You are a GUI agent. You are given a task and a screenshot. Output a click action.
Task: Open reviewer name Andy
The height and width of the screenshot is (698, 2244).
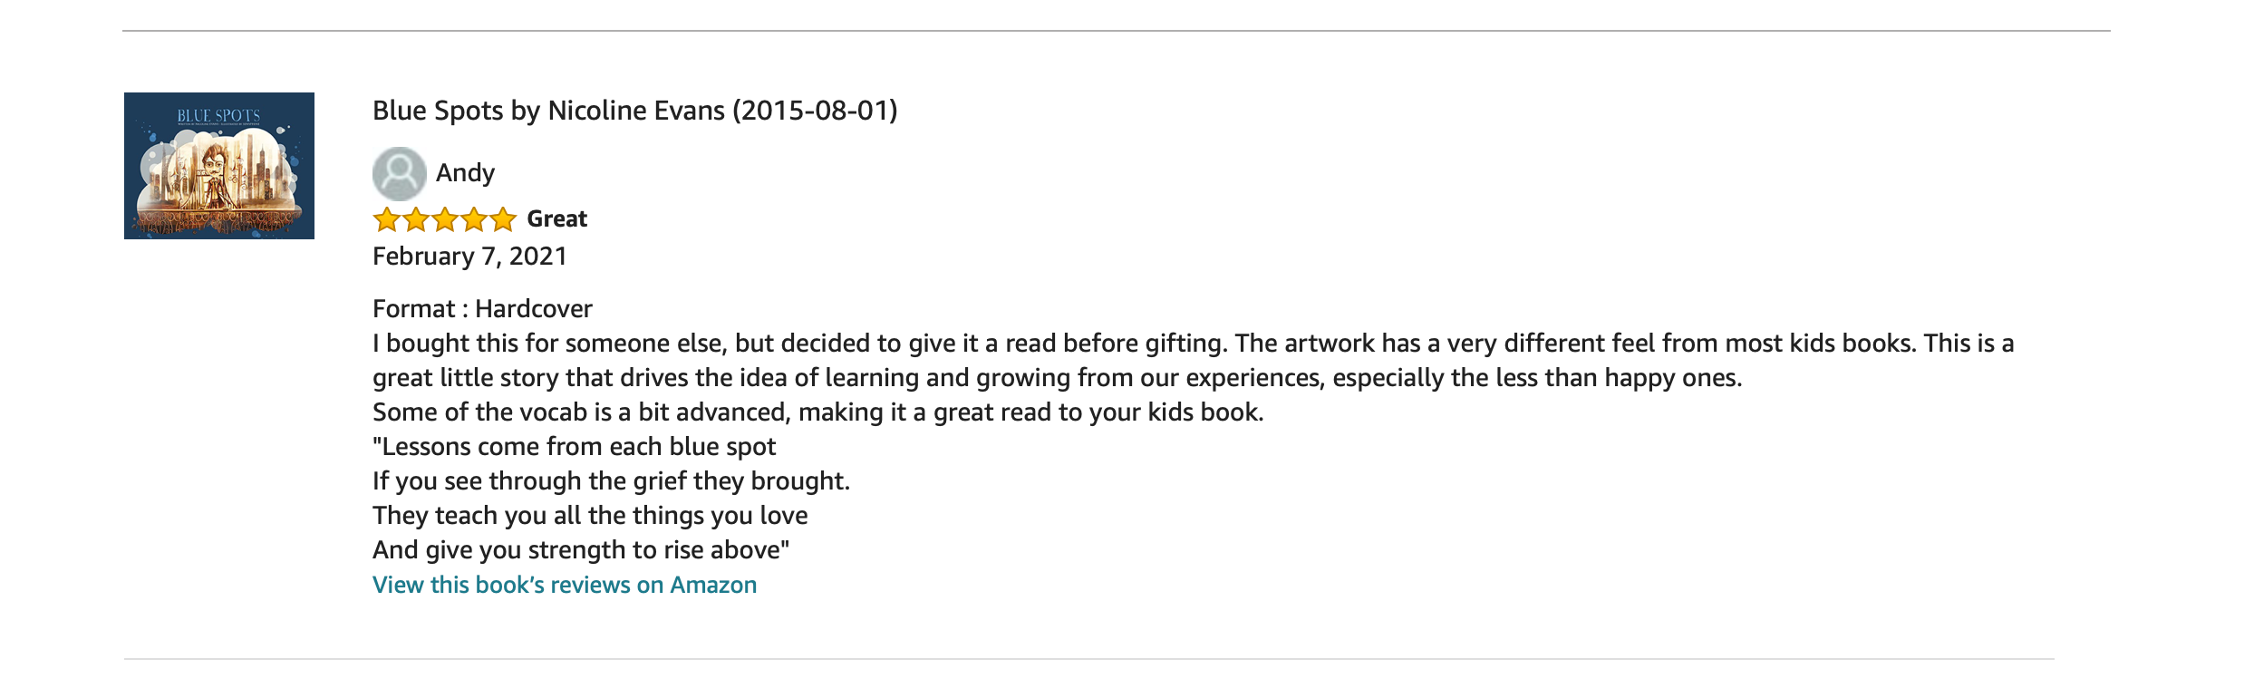pos(465,173)
